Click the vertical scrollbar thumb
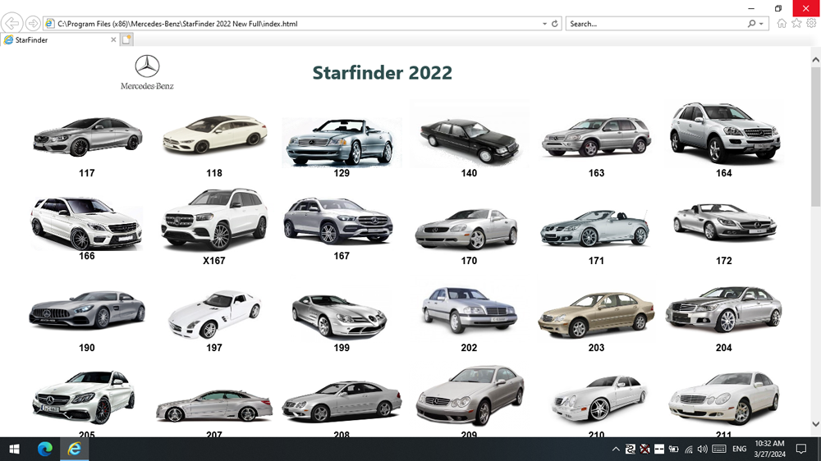Viewport: 821px width, 461px height. click(x=816, y=136)
